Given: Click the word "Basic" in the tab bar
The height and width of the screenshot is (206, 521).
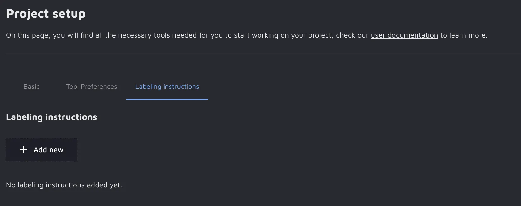Looking at the screenshot, I should pos(31,87).
